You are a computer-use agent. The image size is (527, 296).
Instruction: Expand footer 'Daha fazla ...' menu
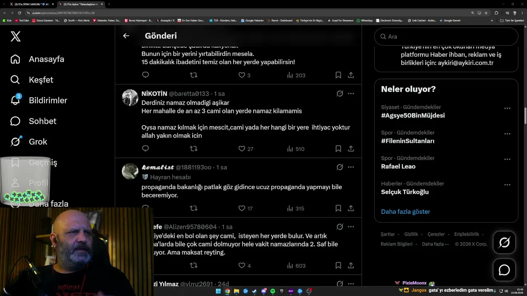[x=435, y=244]
